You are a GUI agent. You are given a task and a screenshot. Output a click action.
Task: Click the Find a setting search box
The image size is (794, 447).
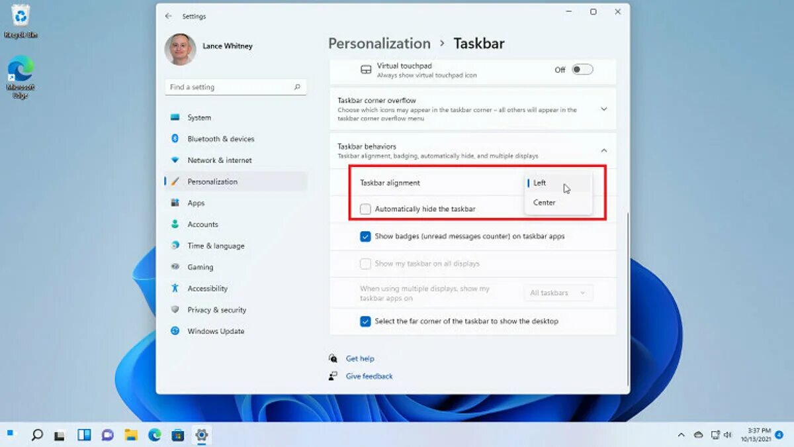tap(236, 87)
